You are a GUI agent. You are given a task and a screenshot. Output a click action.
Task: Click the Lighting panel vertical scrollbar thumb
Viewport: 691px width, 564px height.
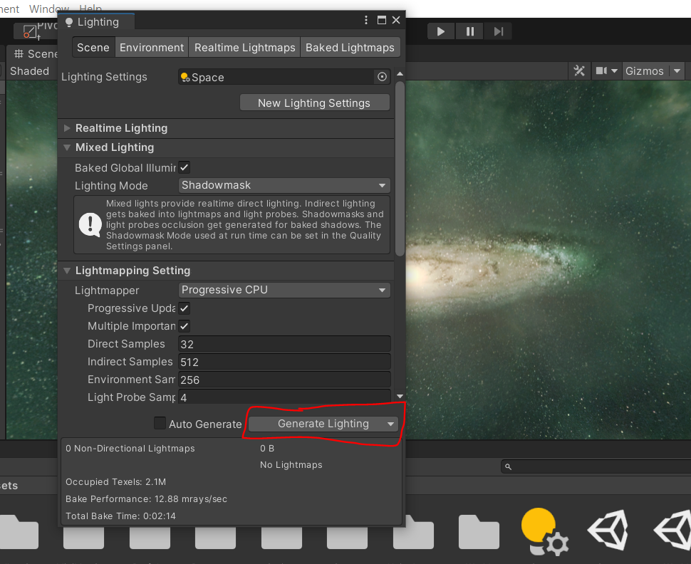point(400,168)
